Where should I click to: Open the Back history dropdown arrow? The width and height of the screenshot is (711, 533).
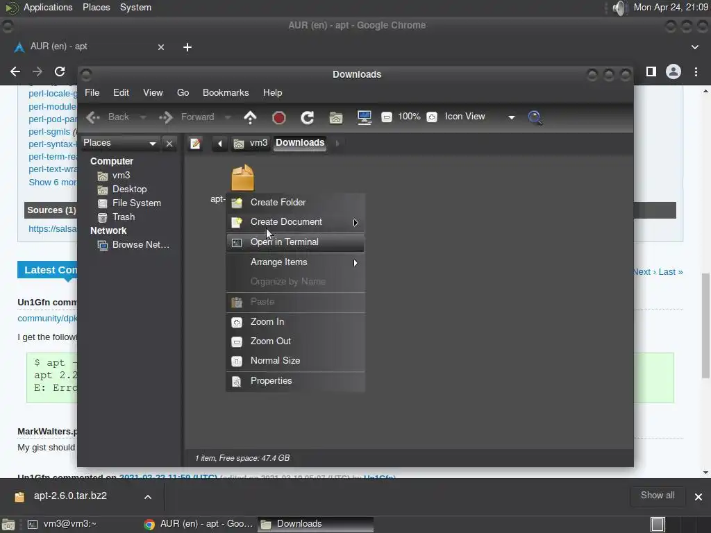(x=143, y=117)
